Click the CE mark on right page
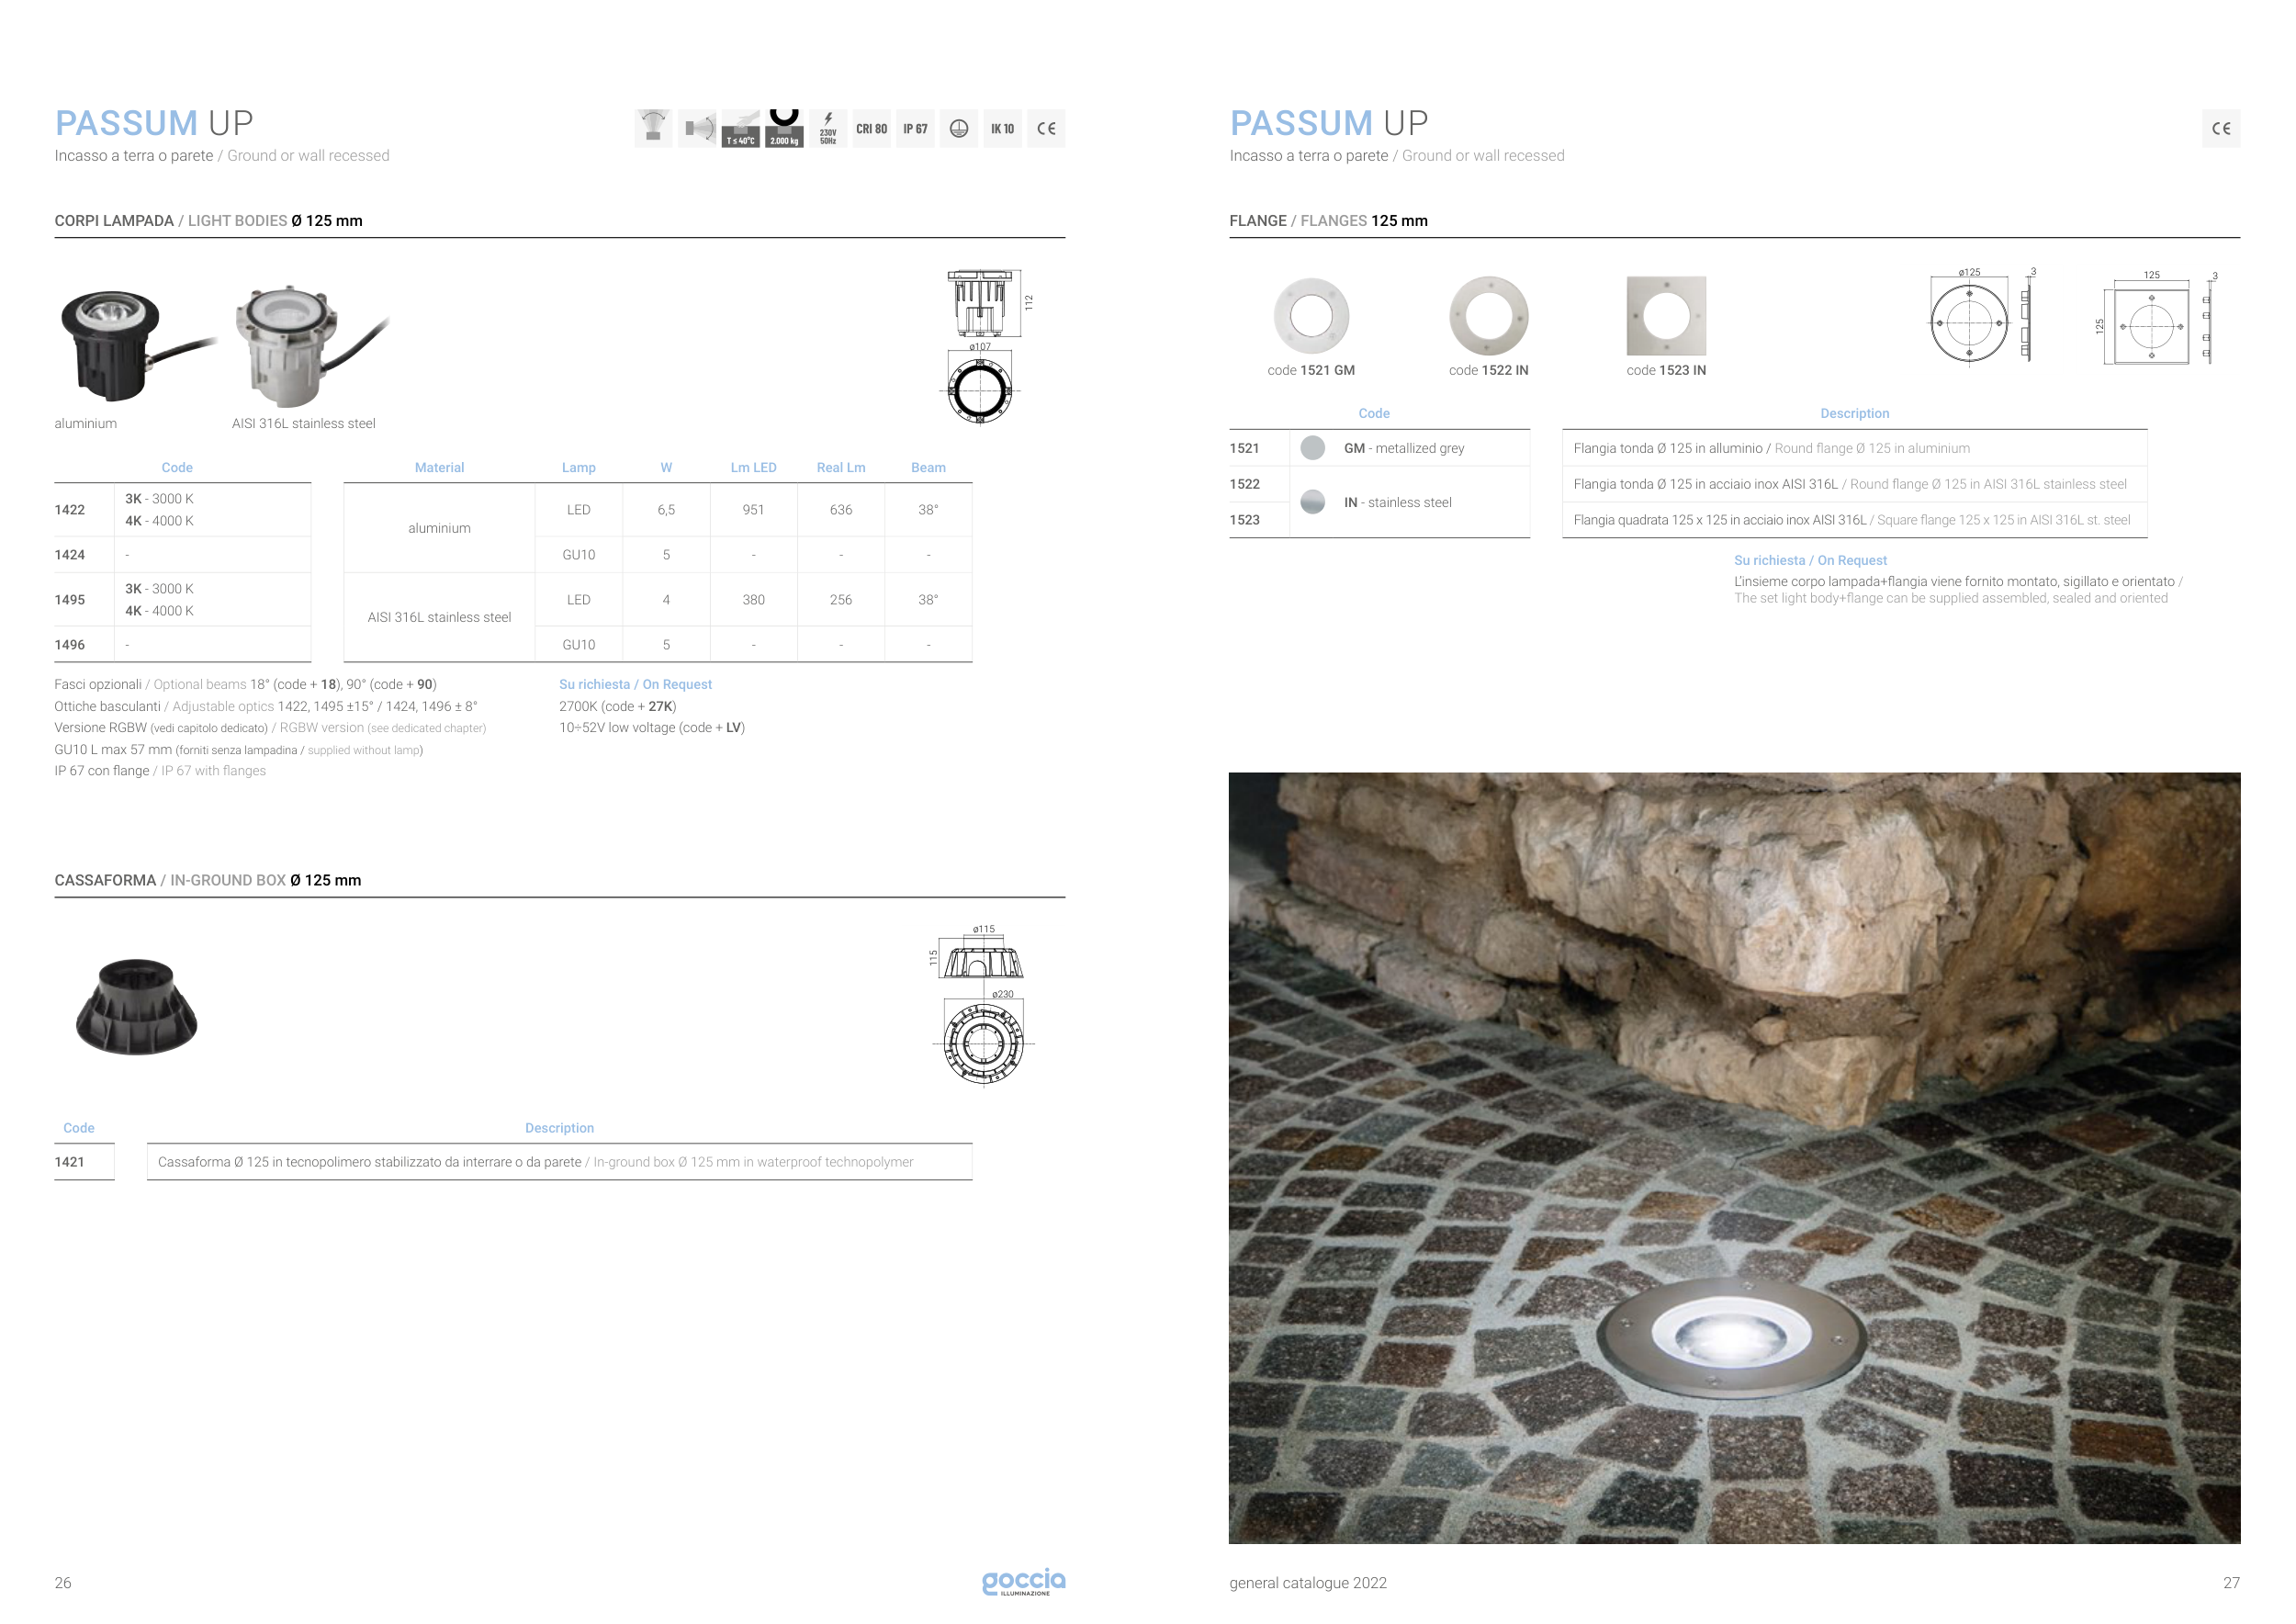 tap(2220, 129)
